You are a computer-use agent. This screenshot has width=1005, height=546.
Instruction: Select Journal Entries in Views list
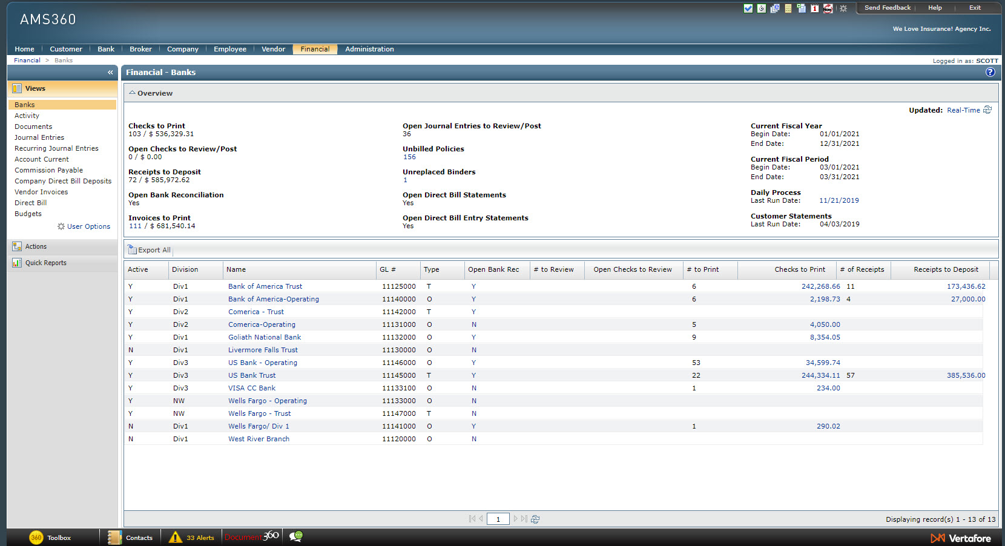pos(39,137)
